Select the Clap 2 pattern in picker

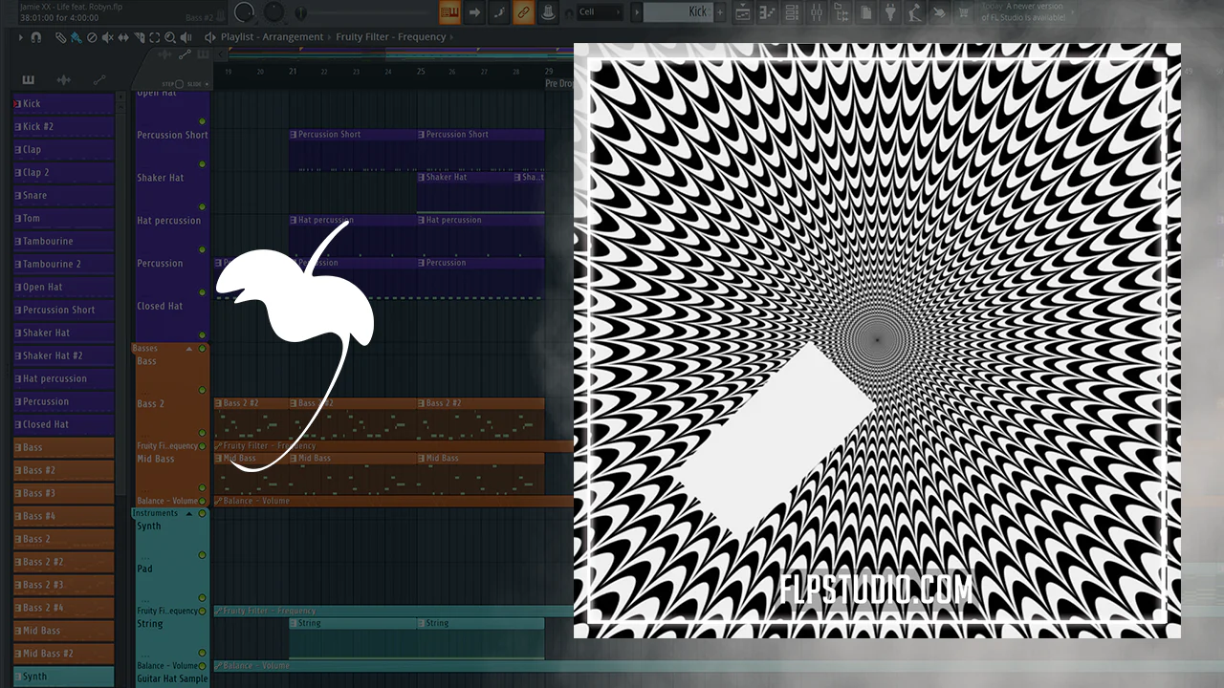coord(63,172)
